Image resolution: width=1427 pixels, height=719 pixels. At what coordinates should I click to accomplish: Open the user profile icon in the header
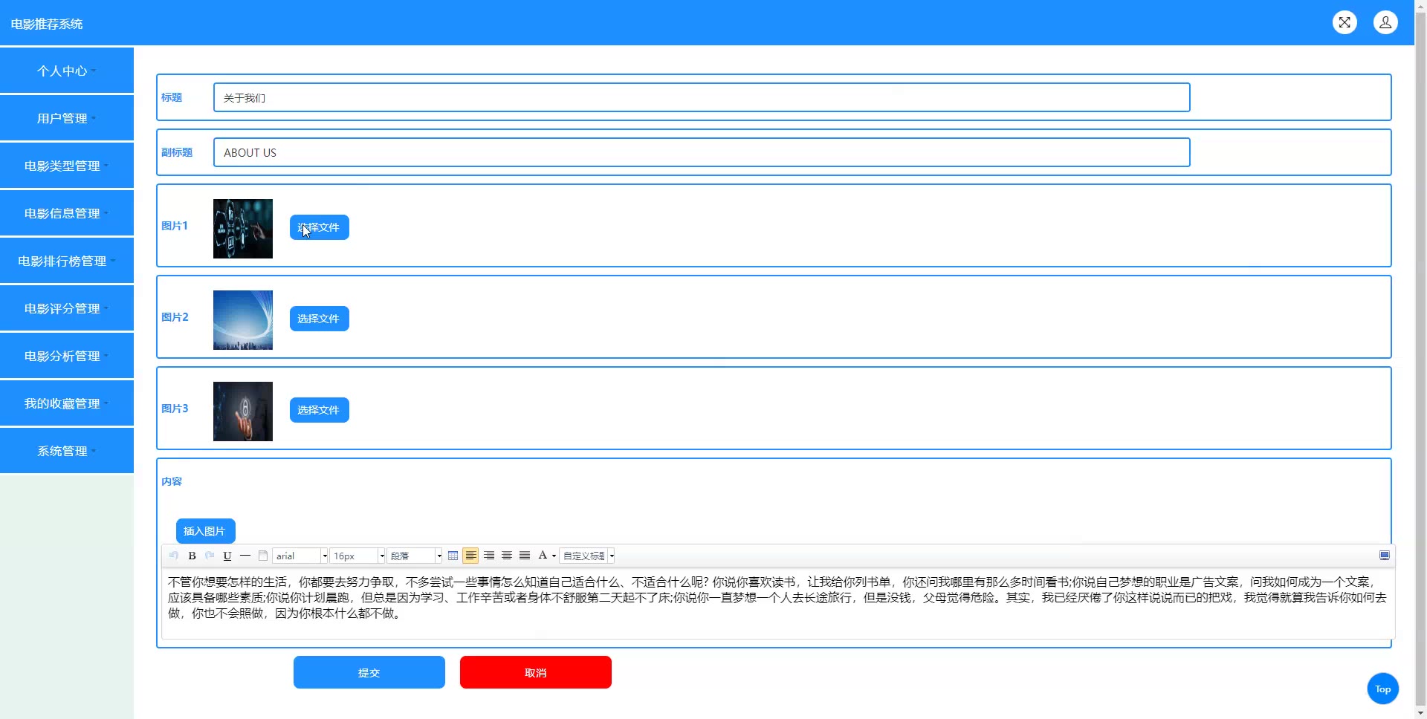click(1385, 22)
